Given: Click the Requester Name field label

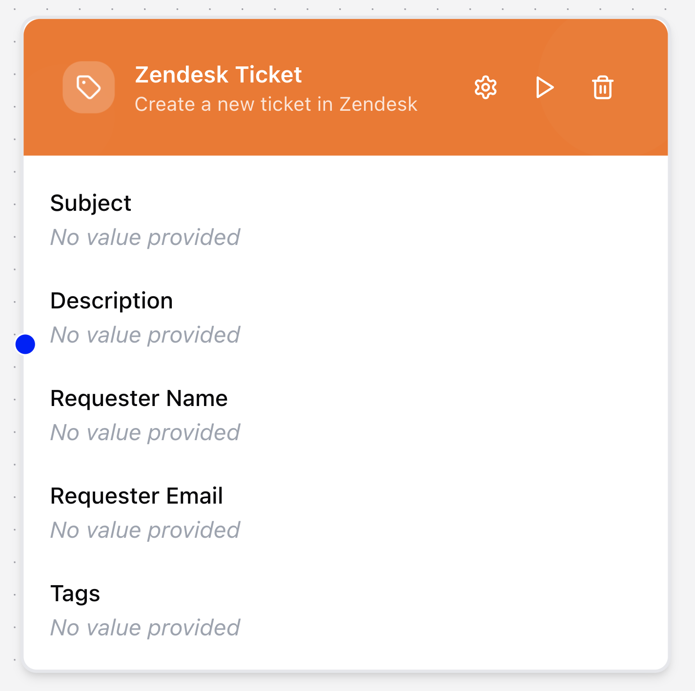Looking at the screenshot, I should (139, 398).
